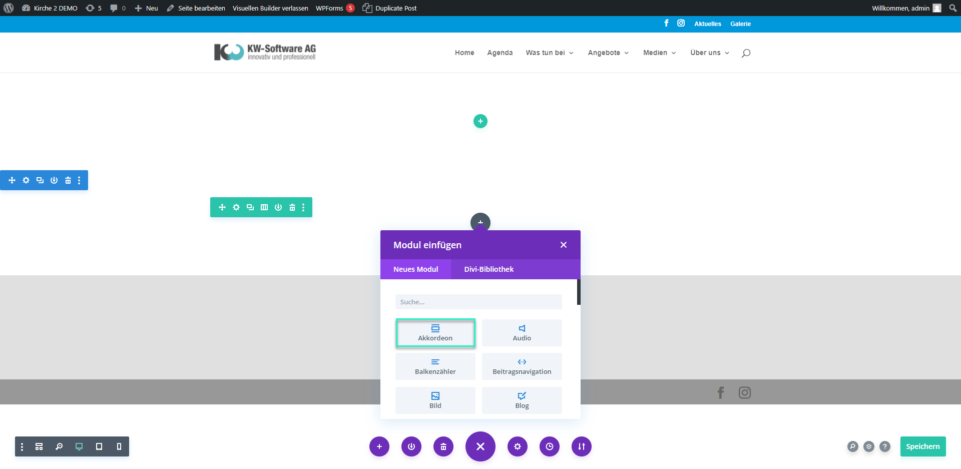Insert the Audio module
961x469 pixels.
click(522, 333)
